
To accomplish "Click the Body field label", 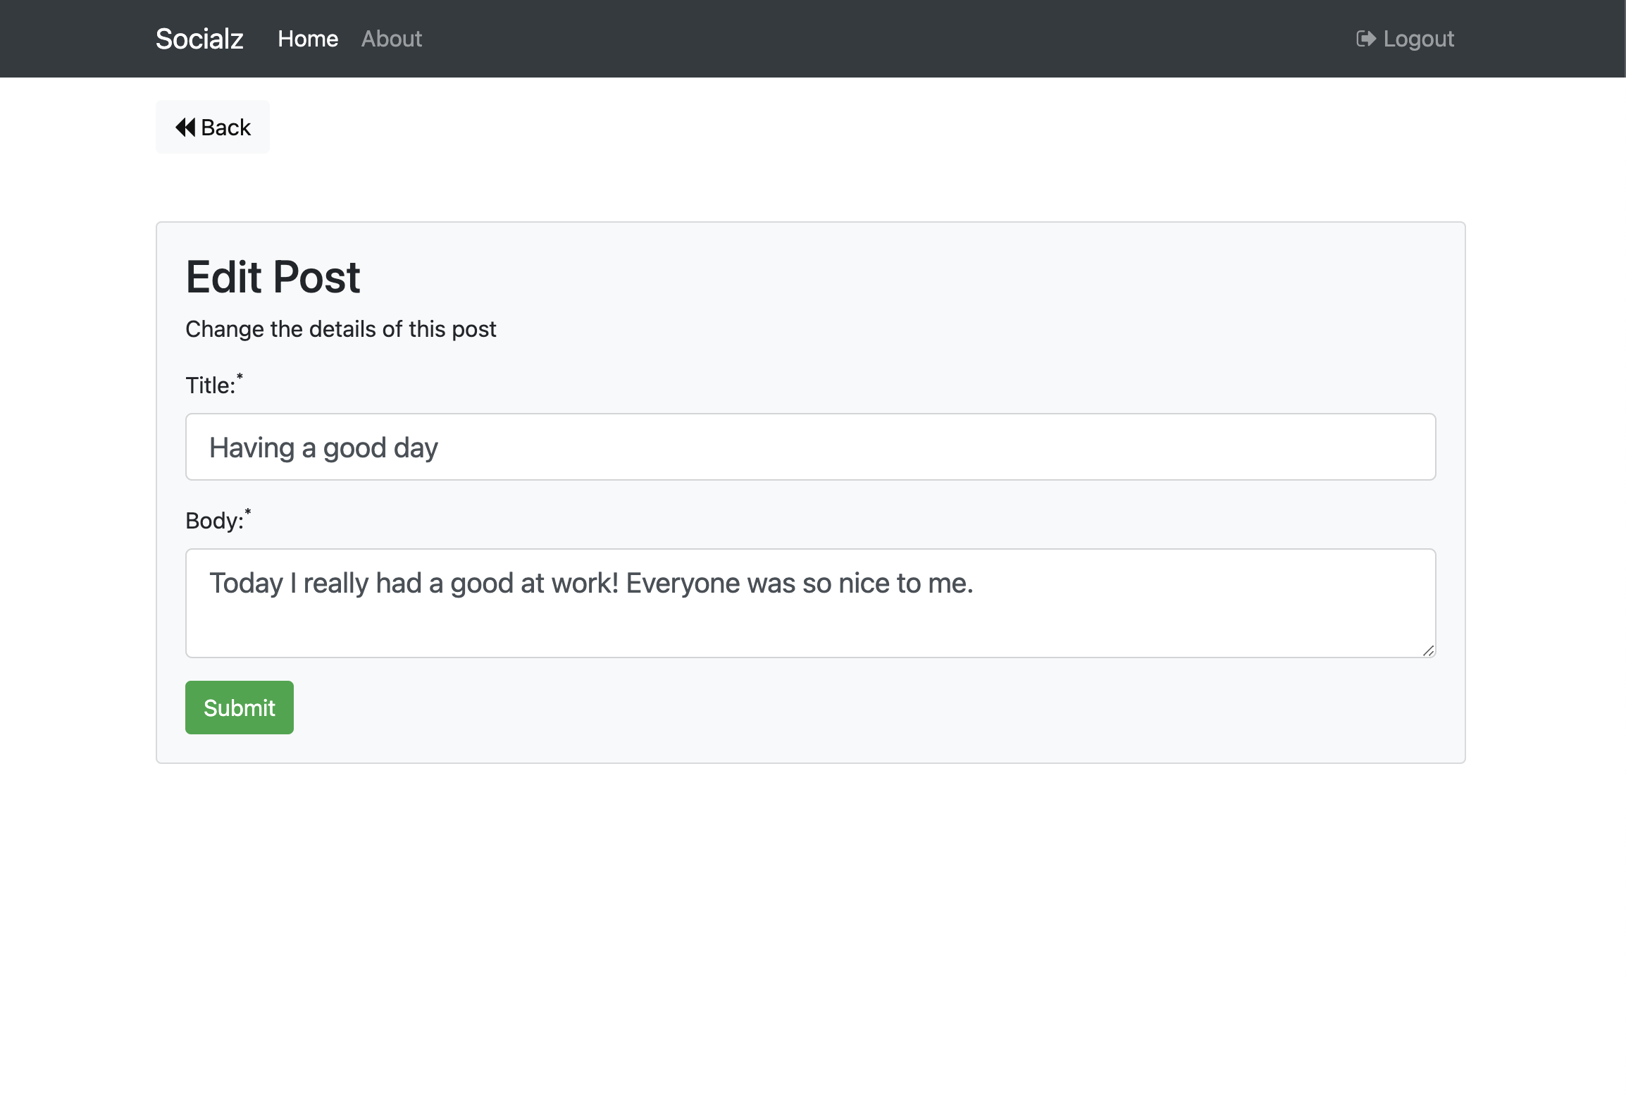I will 214,521.
